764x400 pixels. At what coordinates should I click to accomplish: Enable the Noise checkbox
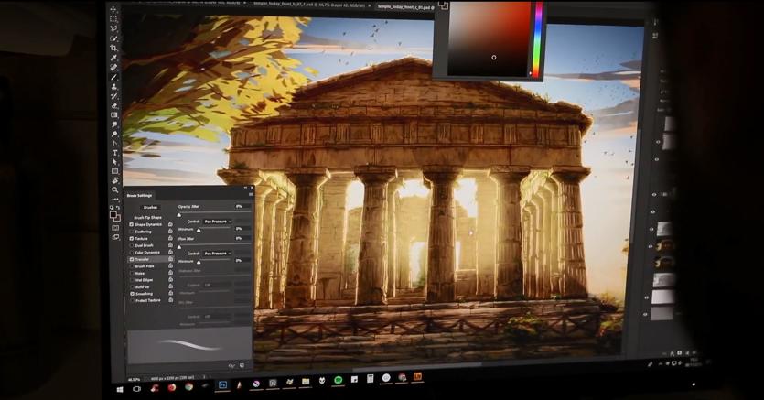pyautogui.click(x=132, y=274)
